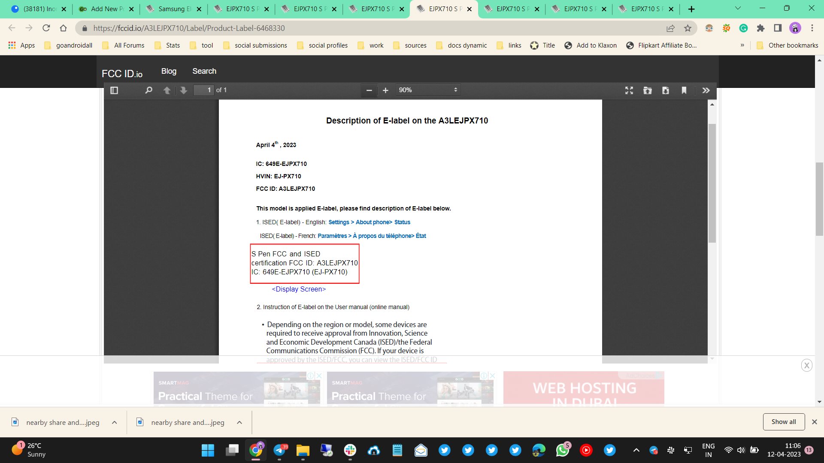Open Chrome extensions puzzle icon
This screenshot has height=463, width=824.
point(760,28)
